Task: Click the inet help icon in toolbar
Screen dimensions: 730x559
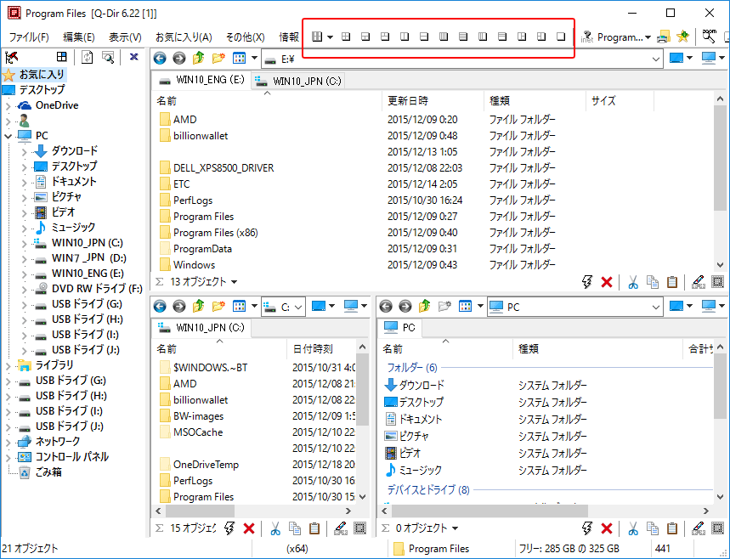Action: (x=587, y=37)
